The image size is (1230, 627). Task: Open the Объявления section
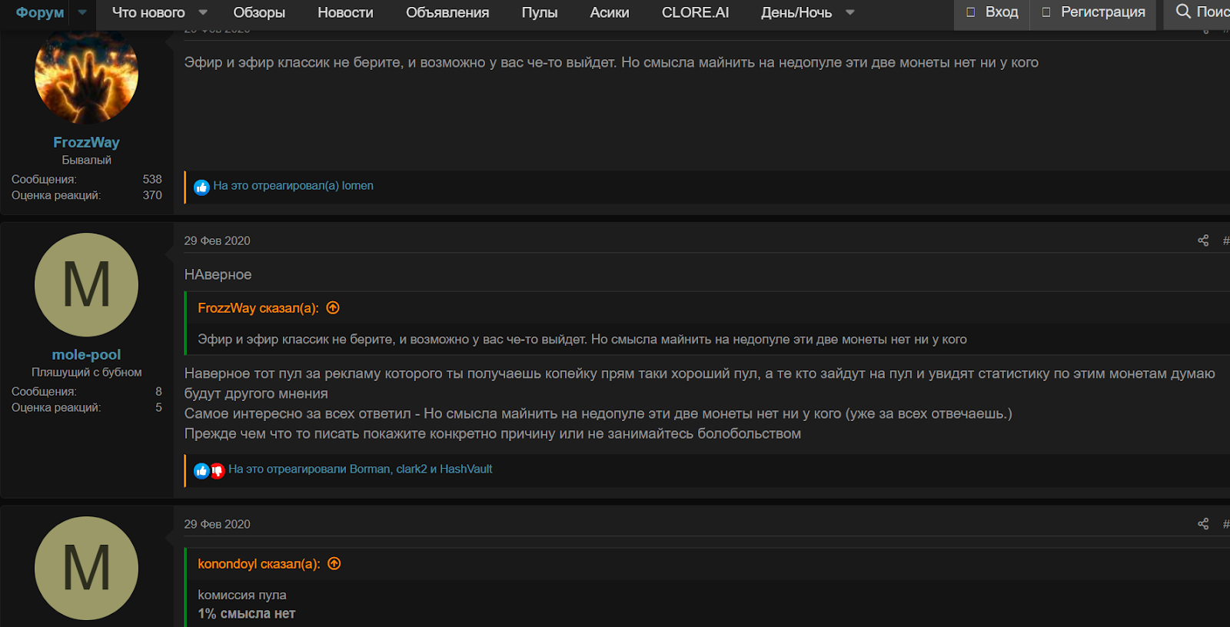(x=447, y=12)
